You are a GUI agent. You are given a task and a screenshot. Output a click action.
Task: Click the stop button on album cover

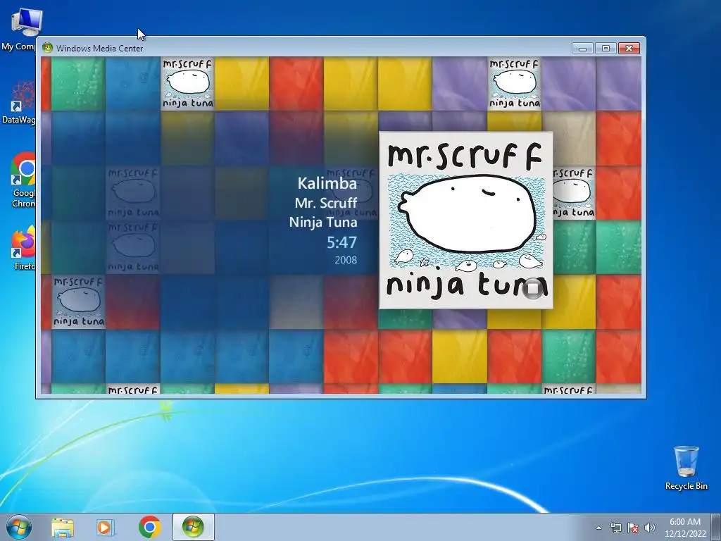point(533,289)
